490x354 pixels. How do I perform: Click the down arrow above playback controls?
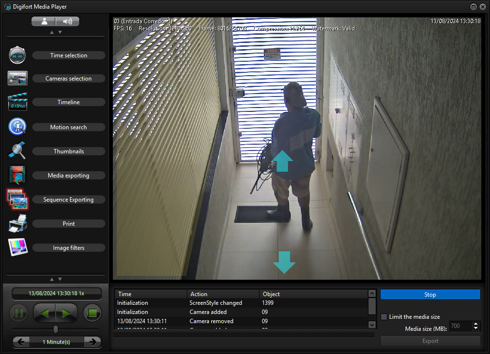[60, 279]
